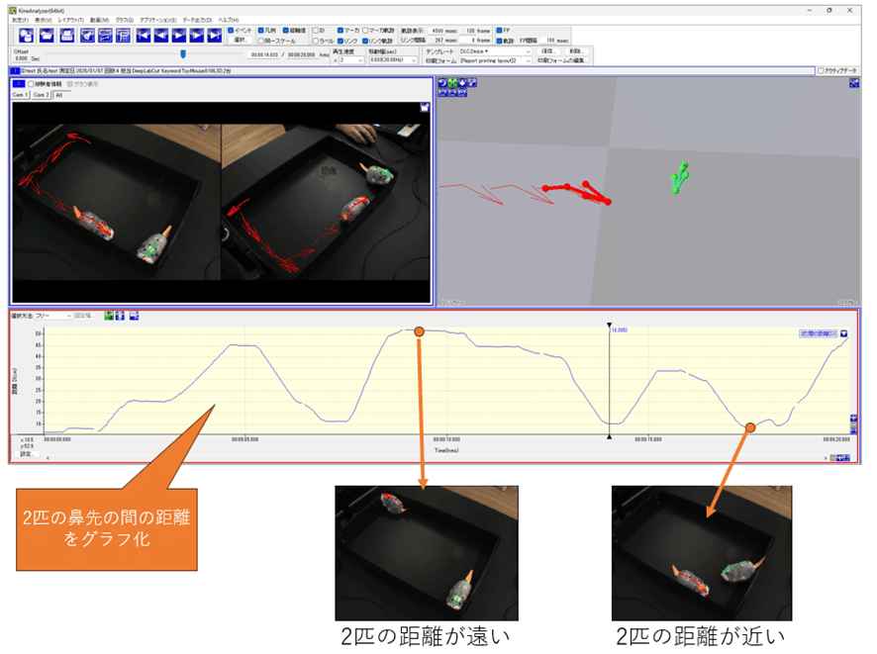This screenshot has width=877, height=654.
Task: Click the 選択.. button under イベント
Action: 241,41
